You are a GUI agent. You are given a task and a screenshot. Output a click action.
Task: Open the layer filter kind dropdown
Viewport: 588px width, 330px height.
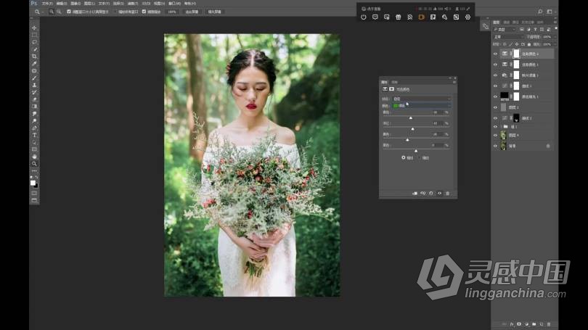pos(505,29)
